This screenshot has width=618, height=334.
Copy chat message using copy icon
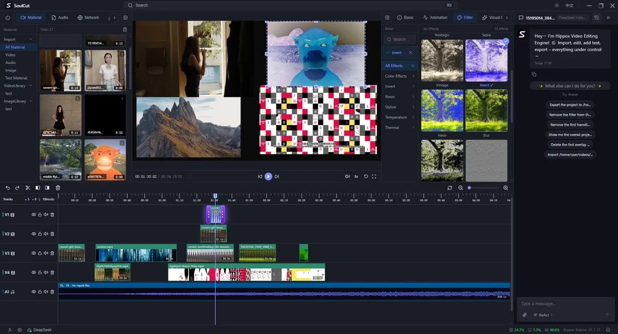[x=534, y=75]
